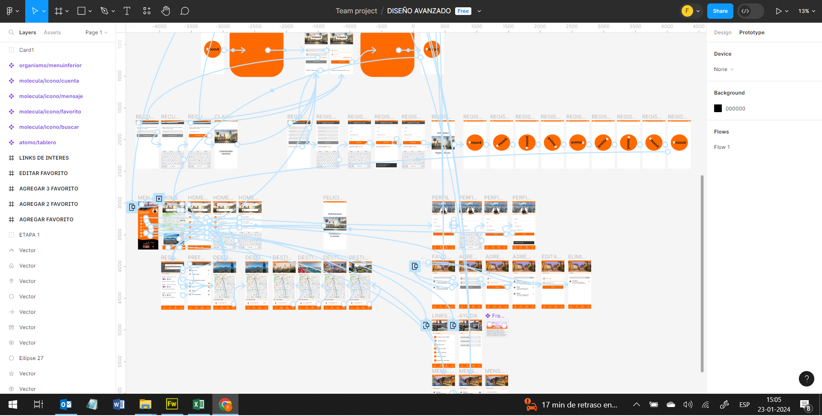Open Excel from the taskbar

[x=198, y=404]
